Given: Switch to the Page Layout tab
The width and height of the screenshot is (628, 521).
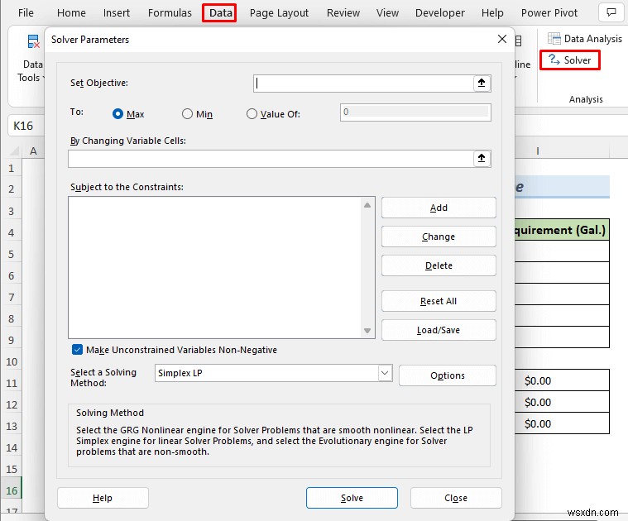Looking at the screenshot, I should tap(279, 12).
